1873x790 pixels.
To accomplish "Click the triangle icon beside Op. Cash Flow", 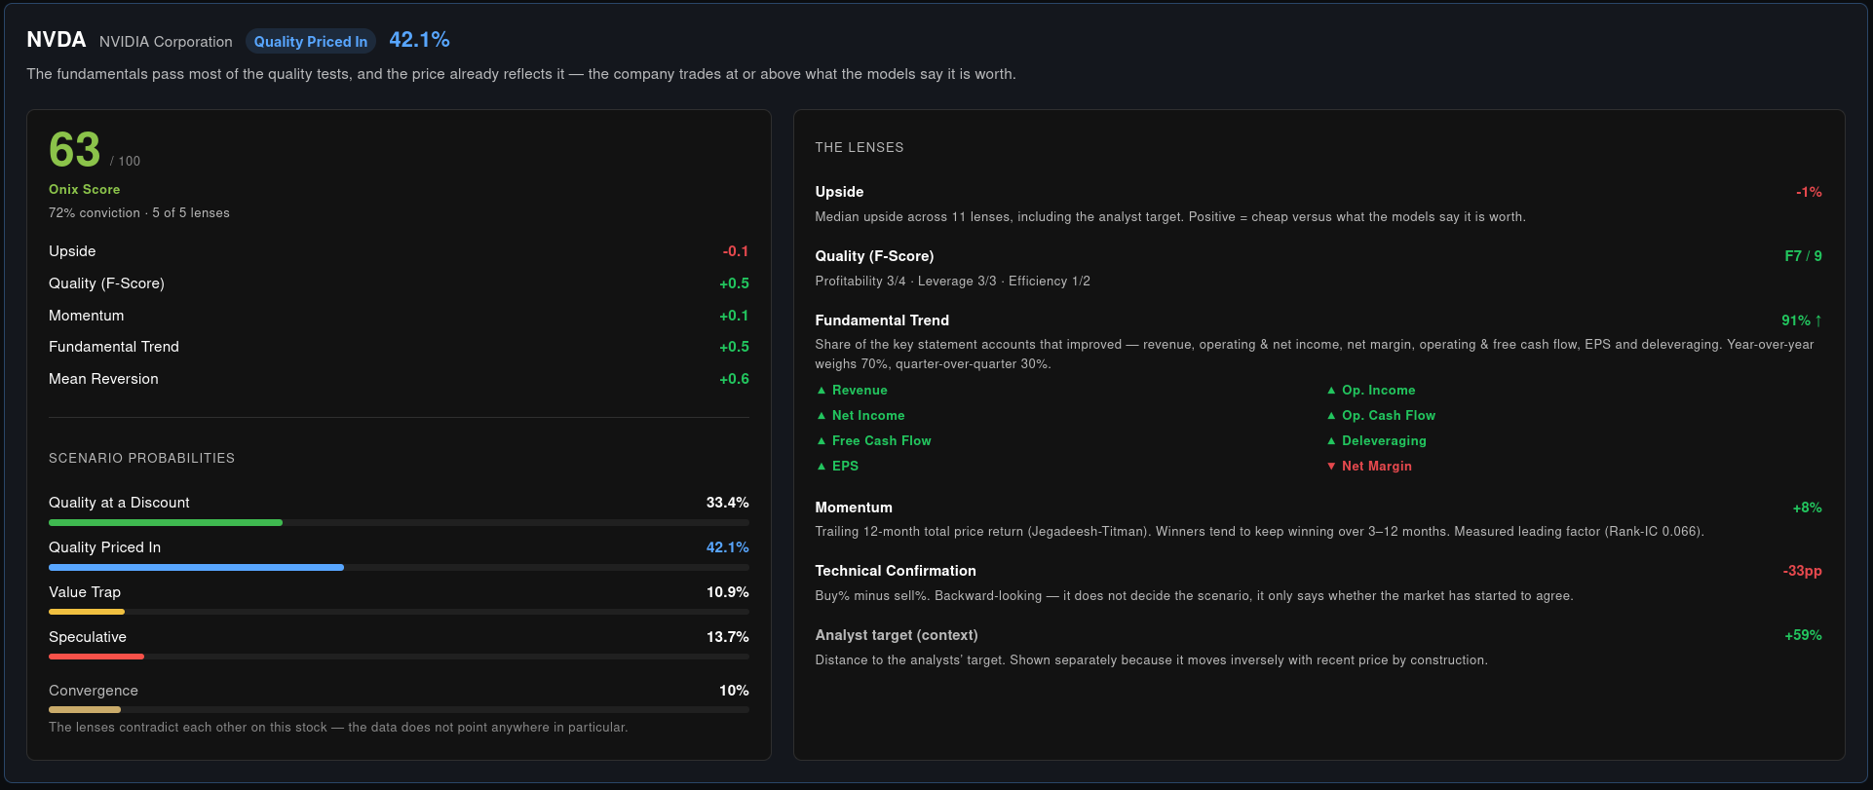I will 1331,416.
